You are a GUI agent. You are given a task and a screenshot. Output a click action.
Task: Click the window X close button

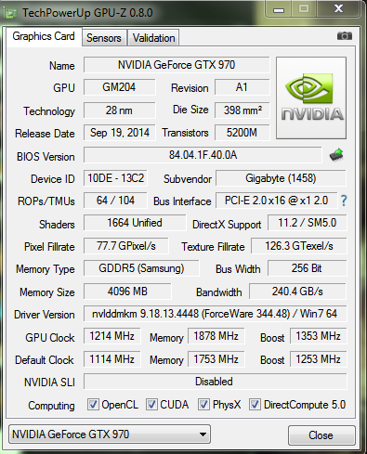[338, 9]
